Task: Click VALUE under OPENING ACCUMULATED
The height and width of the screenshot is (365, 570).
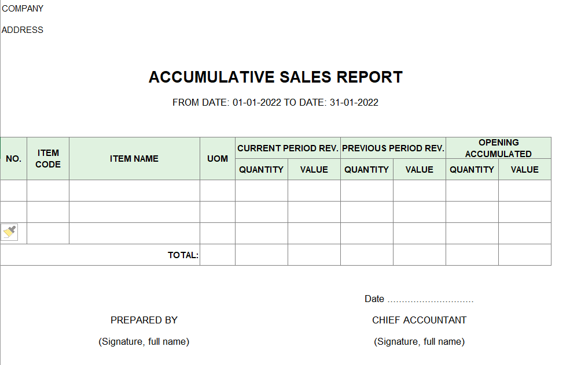Action: (524, 169)
